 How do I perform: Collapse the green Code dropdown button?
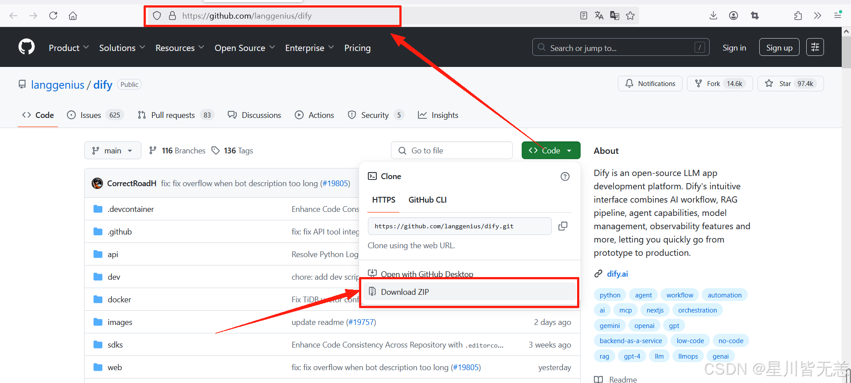(551, 150)
